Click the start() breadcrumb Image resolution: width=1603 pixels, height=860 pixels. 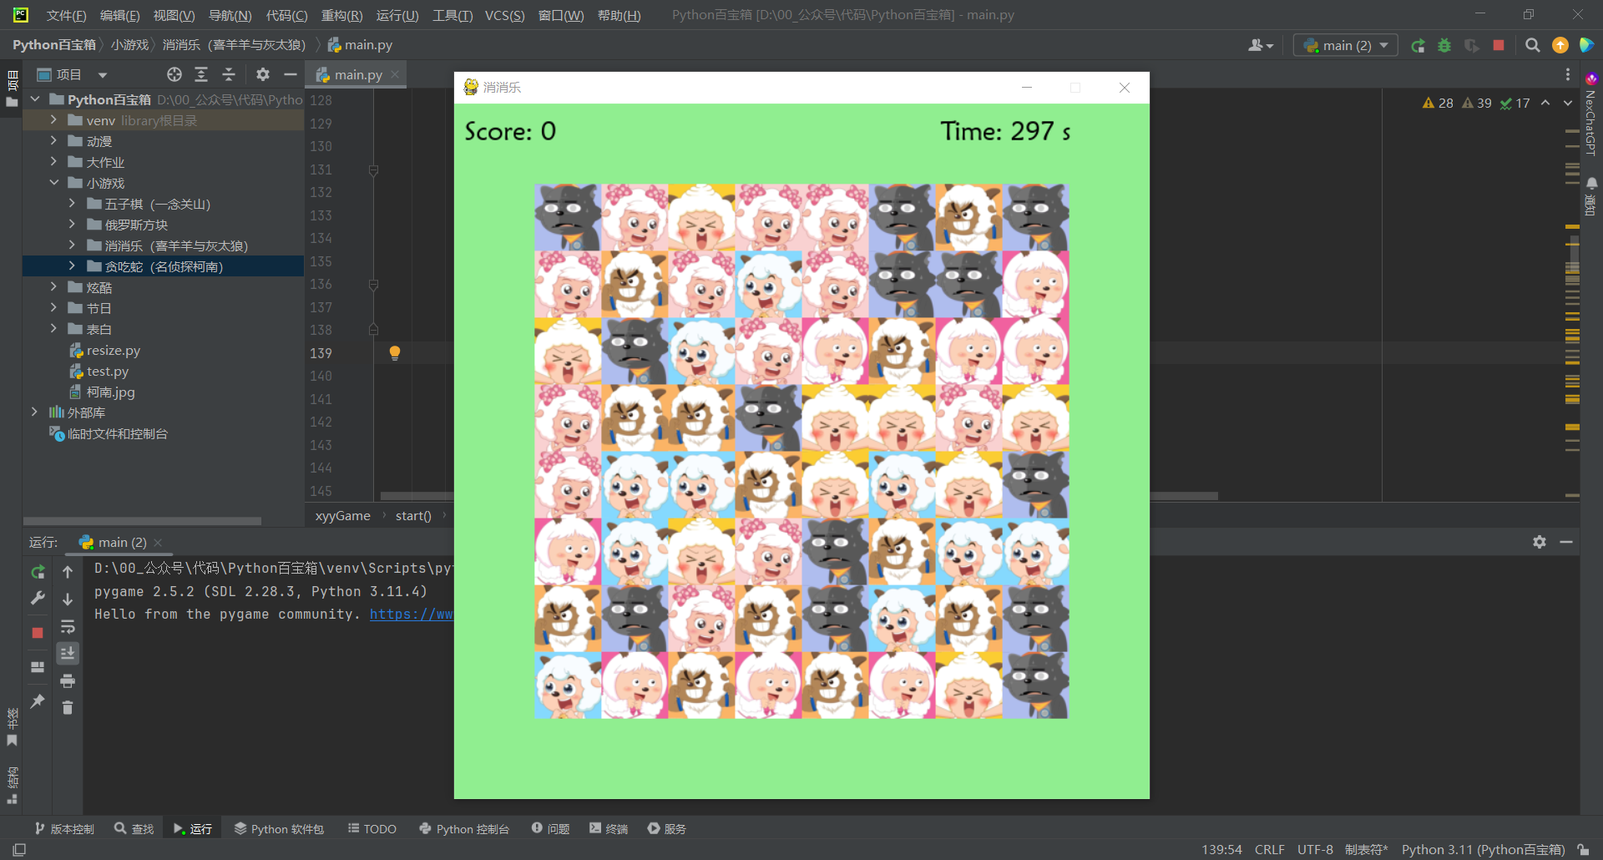pyautogui.click(x=413, y=516)
